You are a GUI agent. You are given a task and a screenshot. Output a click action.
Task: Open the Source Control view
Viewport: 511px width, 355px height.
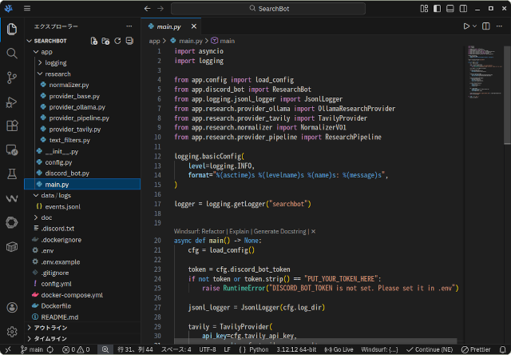click(12, 78)
